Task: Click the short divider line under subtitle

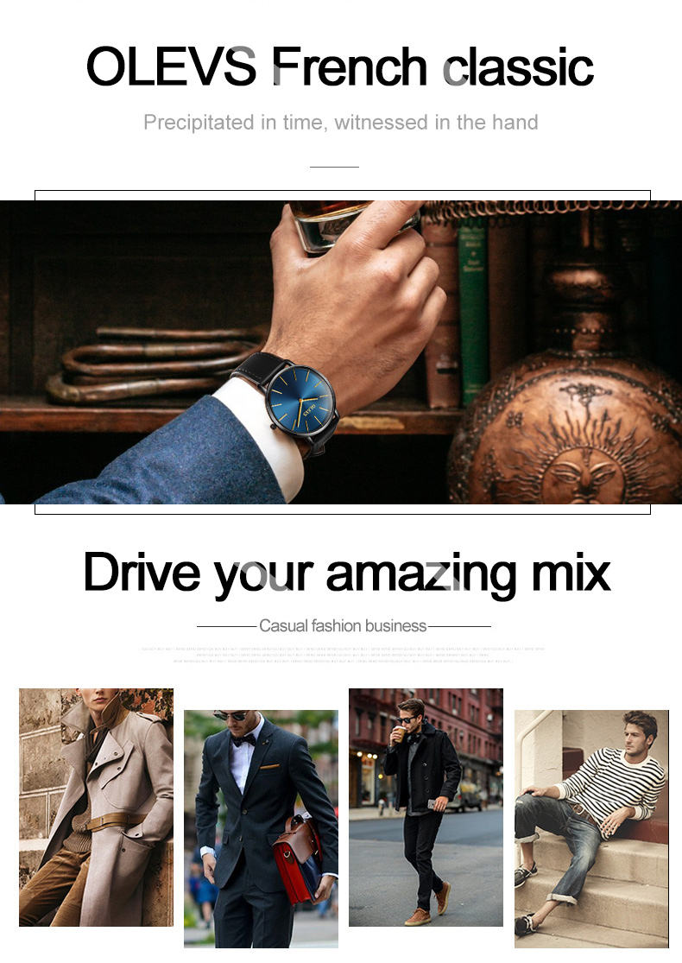Action: point(334,167)
